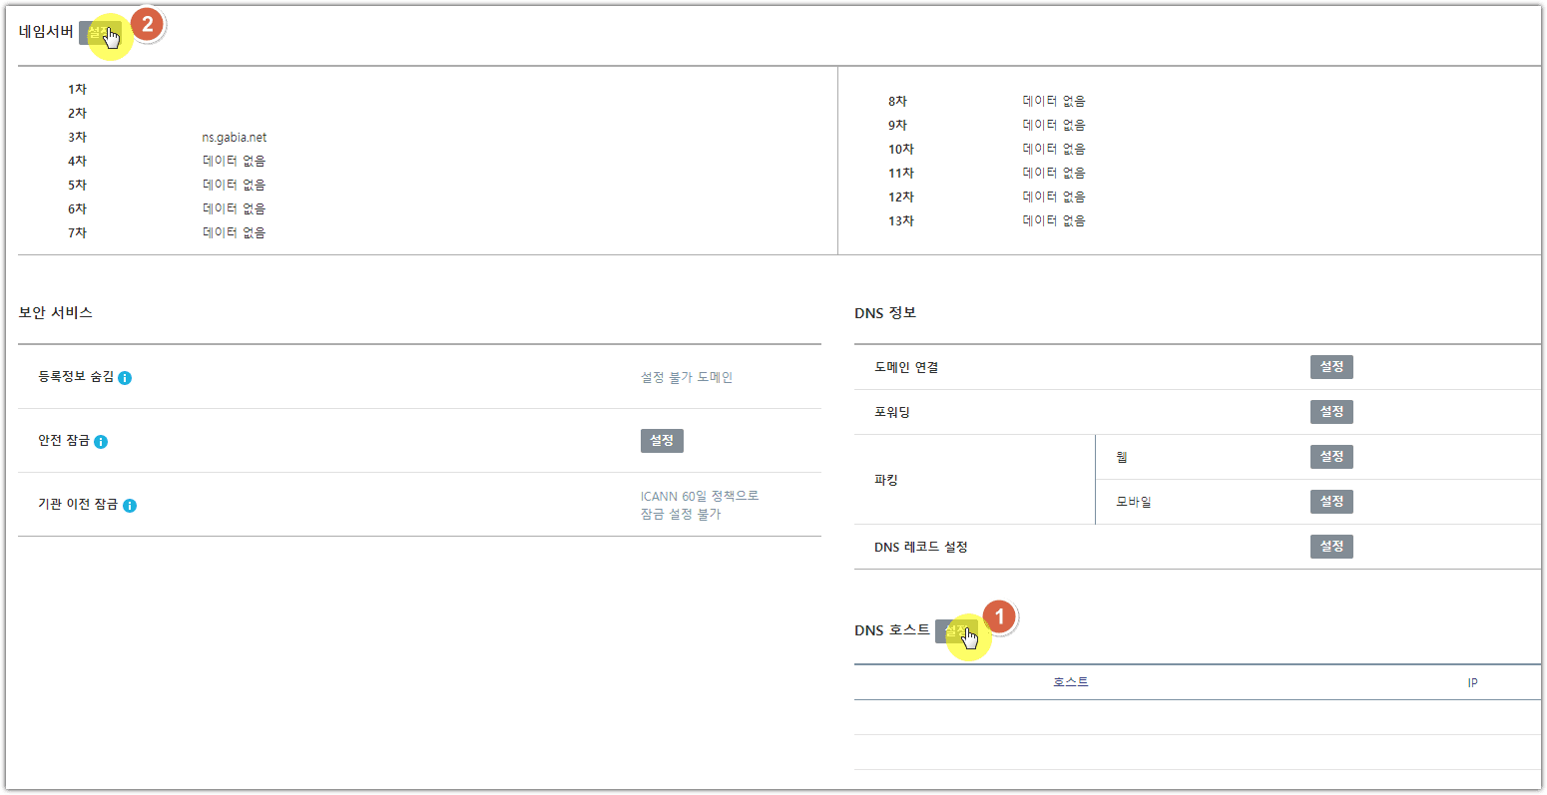Click 데이터 없음 in the 7차 row

[x=235, y=232]
